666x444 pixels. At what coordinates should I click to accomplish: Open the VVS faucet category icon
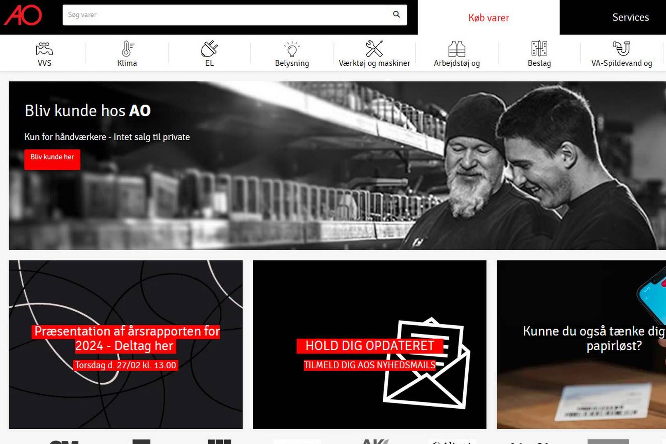tap(44, 49)
